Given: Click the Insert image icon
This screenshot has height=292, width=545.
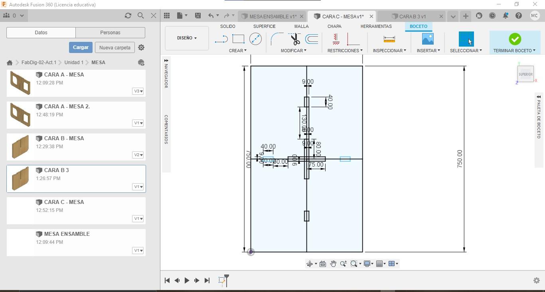Looking at the screenshot, I should 428,39.
